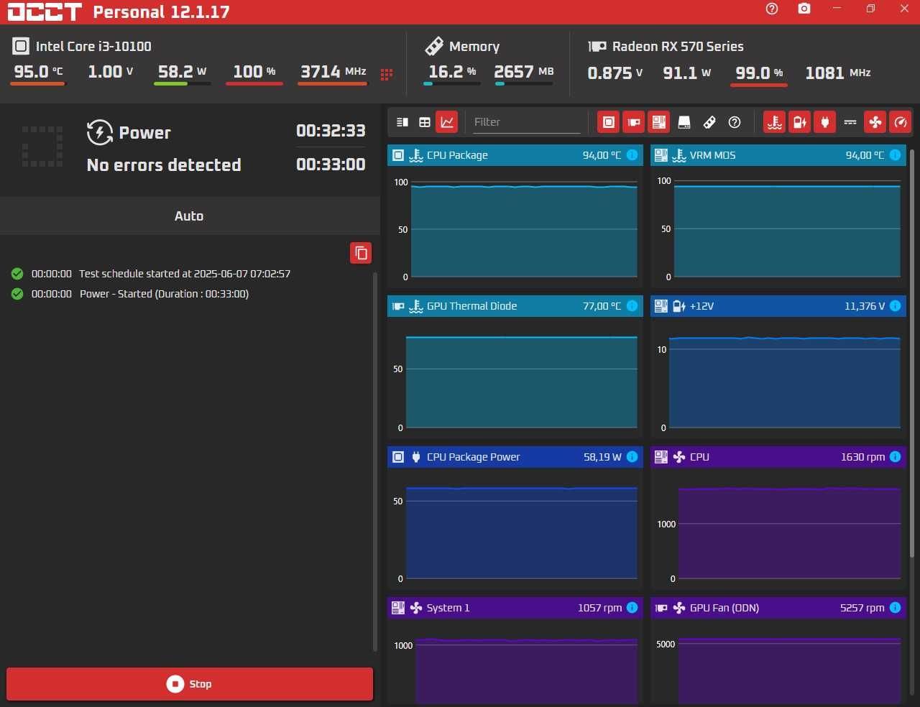Switch monitoring to the list view icon
Viewport: 920px width, 707px height.
point(402,122)
